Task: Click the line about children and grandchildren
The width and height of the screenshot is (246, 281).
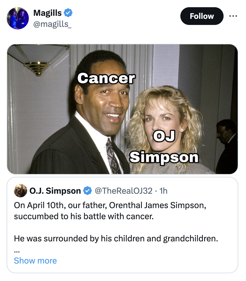Action: 116,239
